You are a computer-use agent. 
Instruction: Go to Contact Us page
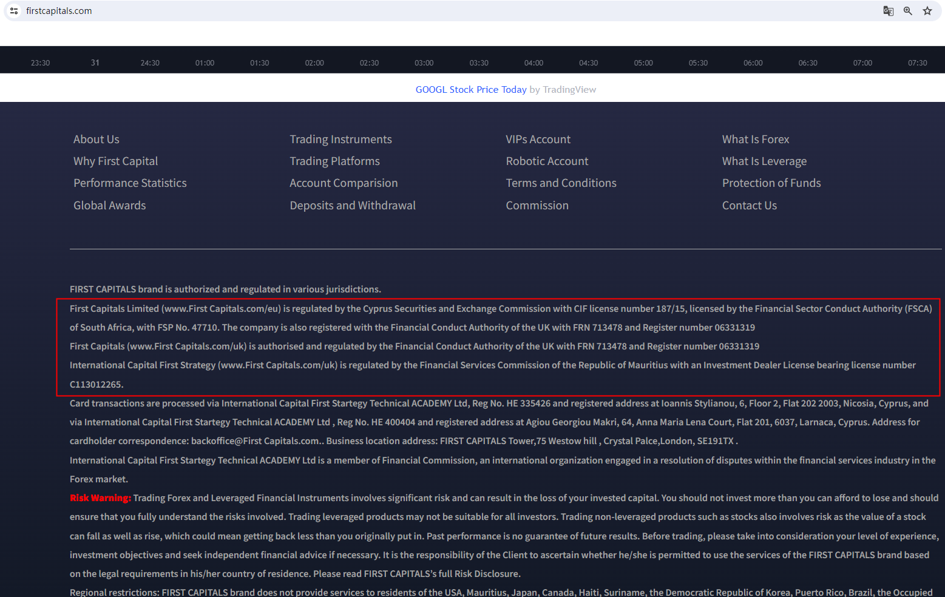click(750, 206)
